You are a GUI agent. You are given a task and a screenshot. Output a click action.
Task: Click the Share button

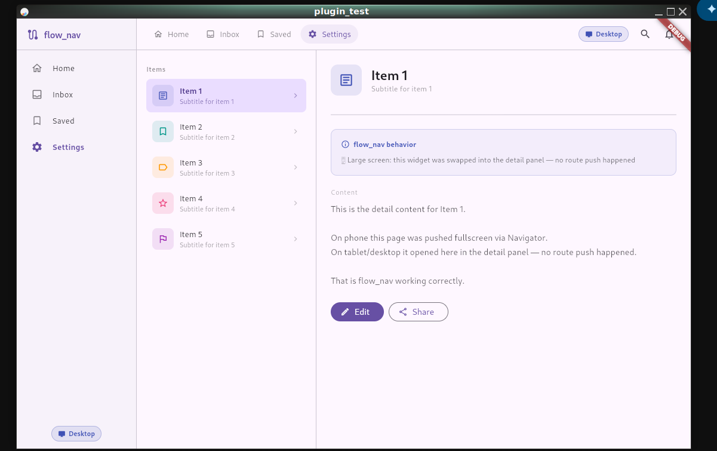point(418,312)
